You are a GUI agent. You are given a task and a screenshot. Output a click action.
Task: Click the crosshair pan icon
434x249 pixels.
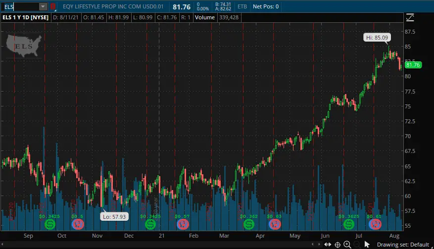coord(338,245)
